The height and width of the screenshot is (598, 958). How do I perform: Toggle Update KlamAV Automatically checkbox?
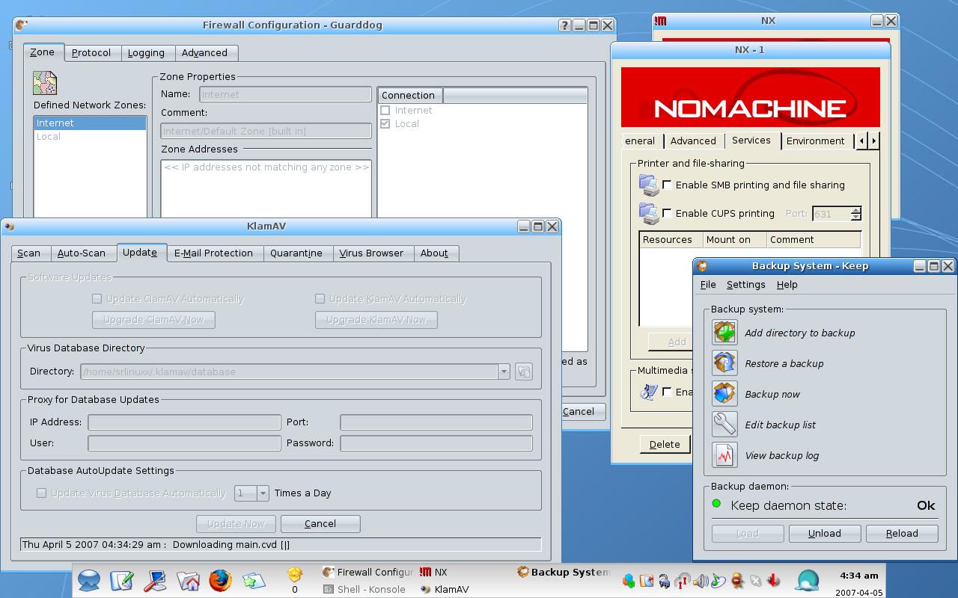[320, 298]
